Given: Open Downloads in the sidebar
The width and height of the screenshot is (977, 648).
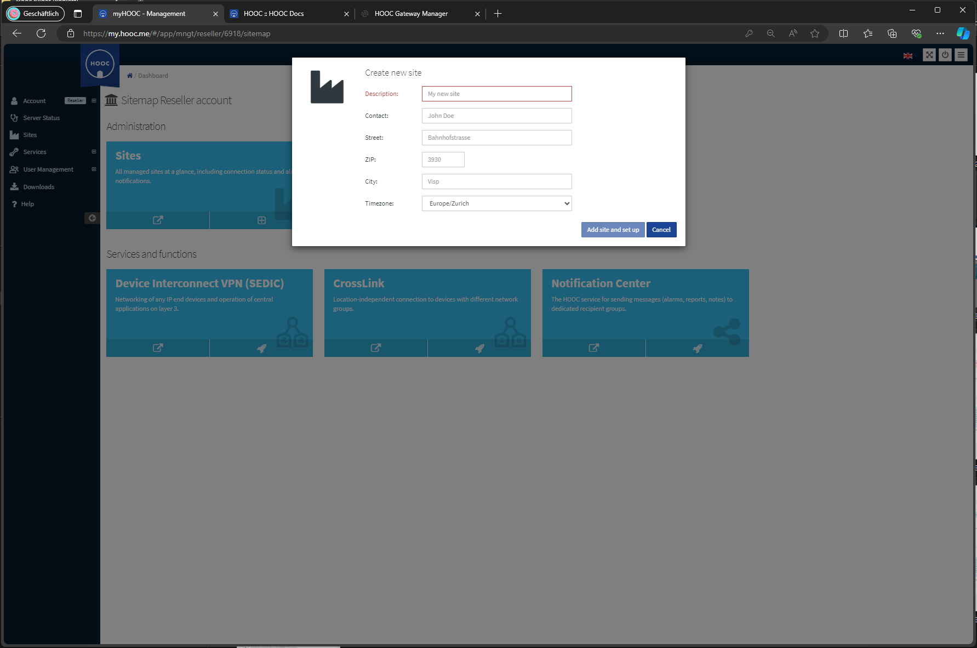Looking at the screenshot, I should coord(38,187).
